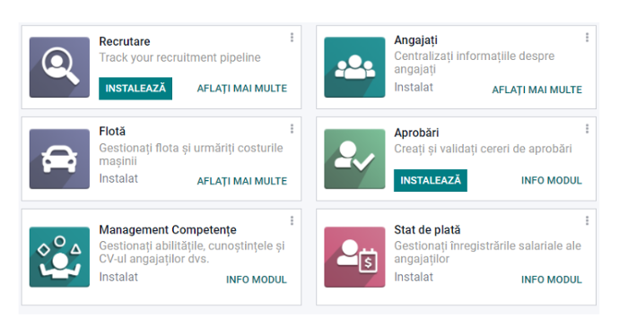Viewport: 619px width, 335px height.
Task: Click the Management Competențe juggler icon
Action: click(59, 257)
